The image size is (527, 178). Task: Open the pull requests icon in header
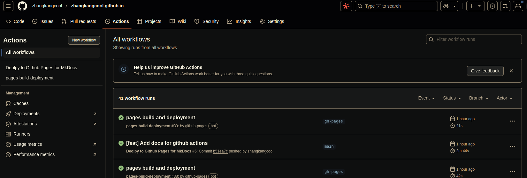click(505, 6)
